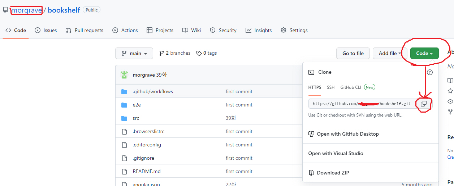Screen dimensions: 454x186
Task: Open the morgrave owner link
Action: [x=27, y=10]
